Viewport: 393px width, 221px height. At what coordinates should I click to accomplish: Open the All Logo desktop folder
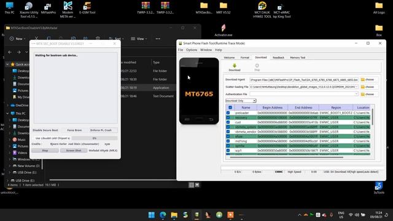[379, 8]
